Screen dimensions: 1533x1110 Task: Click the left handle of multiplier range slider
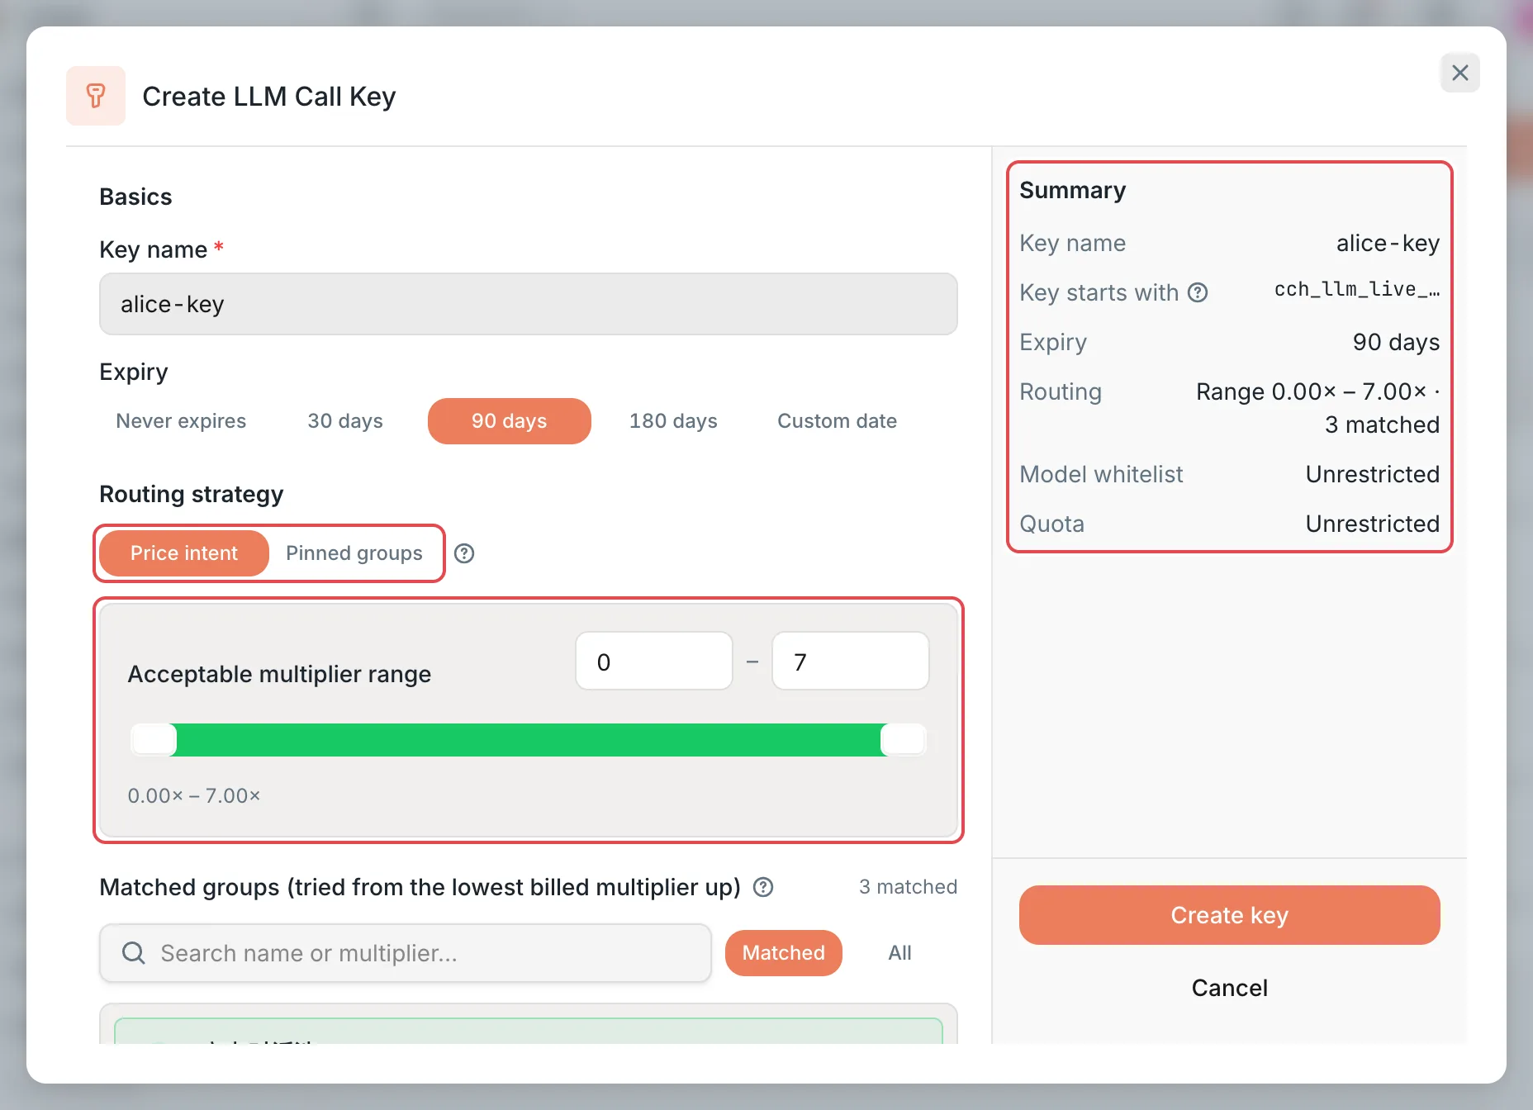point(154,739)
